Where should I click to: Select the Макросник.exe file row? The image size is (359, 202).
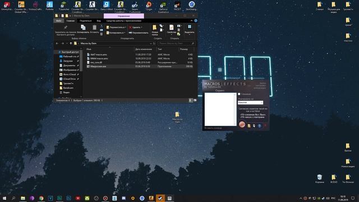(x=140, y=66)
